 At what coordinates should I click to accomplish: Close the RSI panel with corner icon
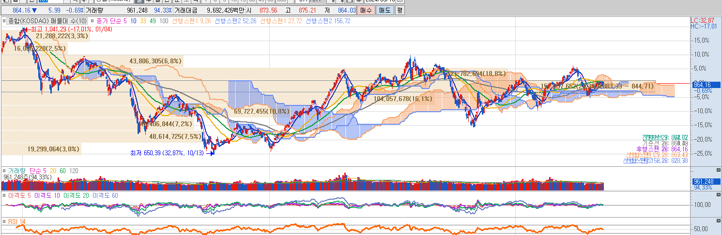pyautogui.click(x=718, y=221)
